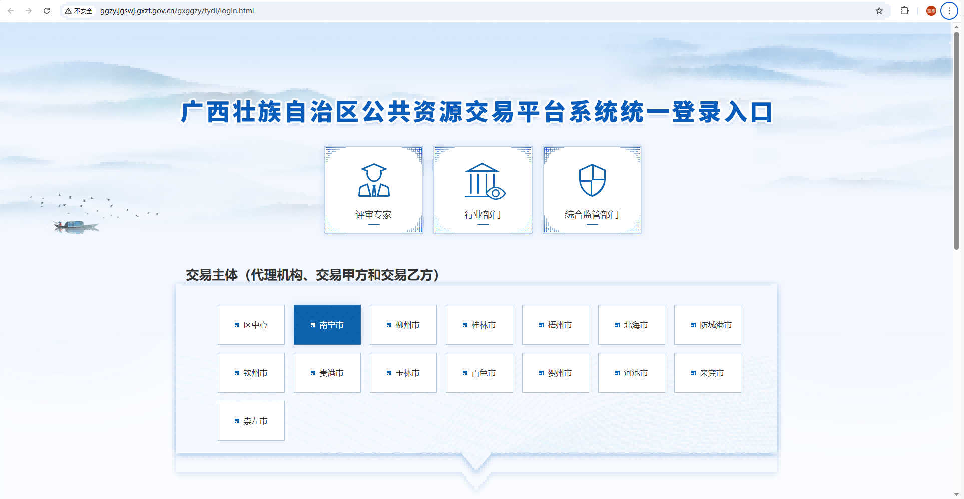
Task: Click the reload page icon
Action: click(47, 10)
